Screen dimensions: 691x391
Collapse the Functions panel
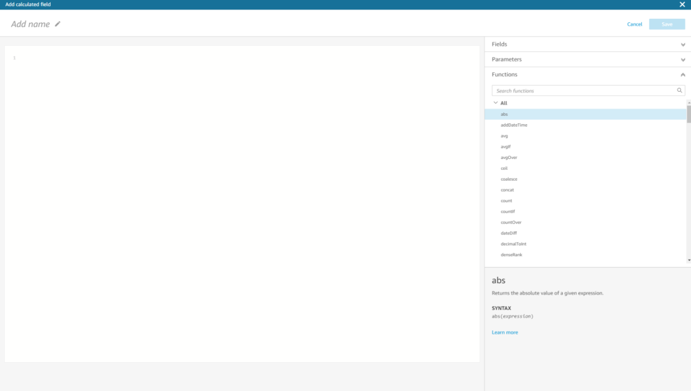click(x=683, y=75)
